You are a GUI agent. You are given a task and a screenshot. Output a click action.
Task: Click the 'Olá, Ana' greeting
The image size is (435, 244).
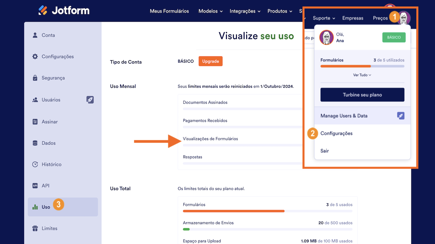point(340,37)
